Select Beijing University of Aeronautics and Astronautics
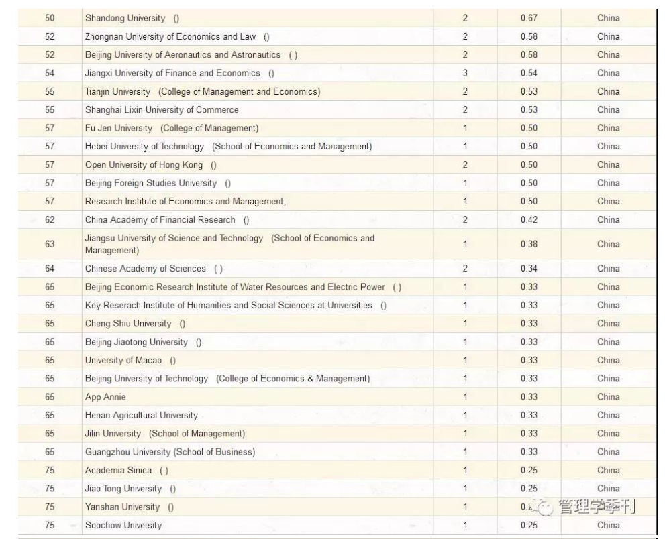Screen dimensions: 665x539 point(191,55)
